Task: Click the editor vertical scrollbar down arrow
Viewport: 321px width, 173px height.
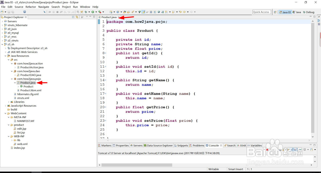Action: [x=313, y=137]
